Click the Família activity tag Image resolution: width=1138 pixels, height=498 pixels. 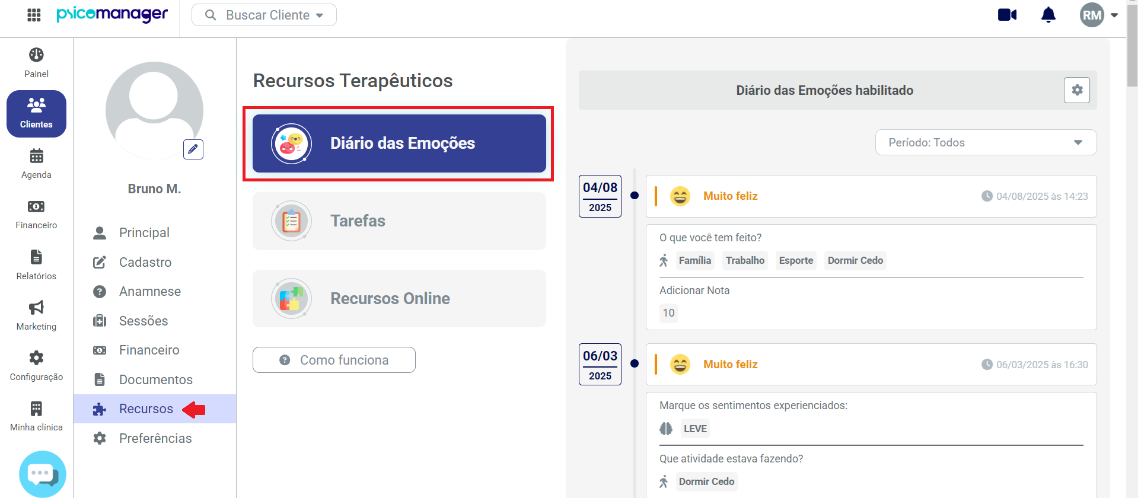(x=695, y=260)
